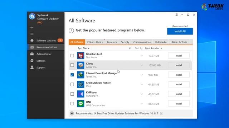Click the IObit Malware Fighter icon
The image size is (229, 128).
pyautogui.click(x=81, y=84)
